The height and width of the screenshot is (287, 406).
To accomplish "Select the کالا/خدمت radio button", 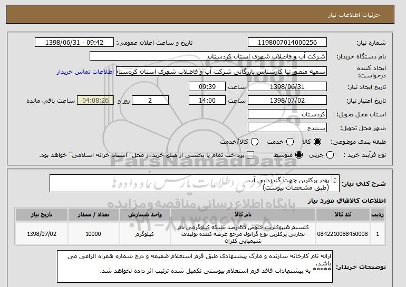I will 255,142.
